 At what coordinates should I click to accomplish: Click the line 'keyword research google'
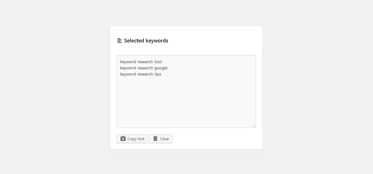pos(144,68)
